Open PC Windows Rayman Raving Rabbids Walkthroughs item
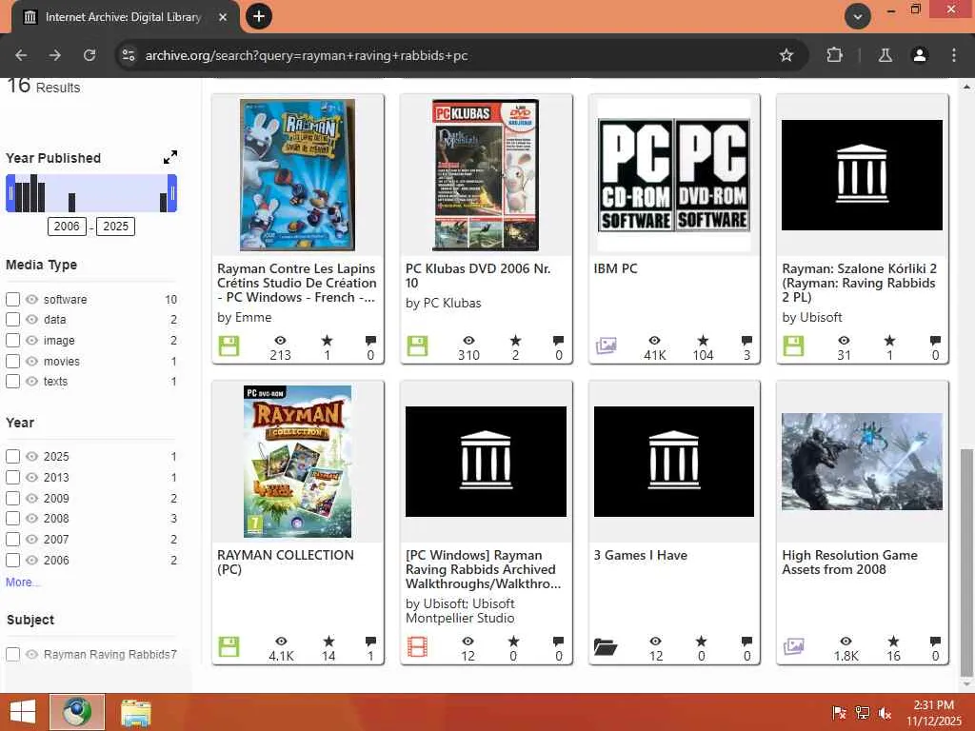This screenshot has height=731, width=975. [483, 569]
